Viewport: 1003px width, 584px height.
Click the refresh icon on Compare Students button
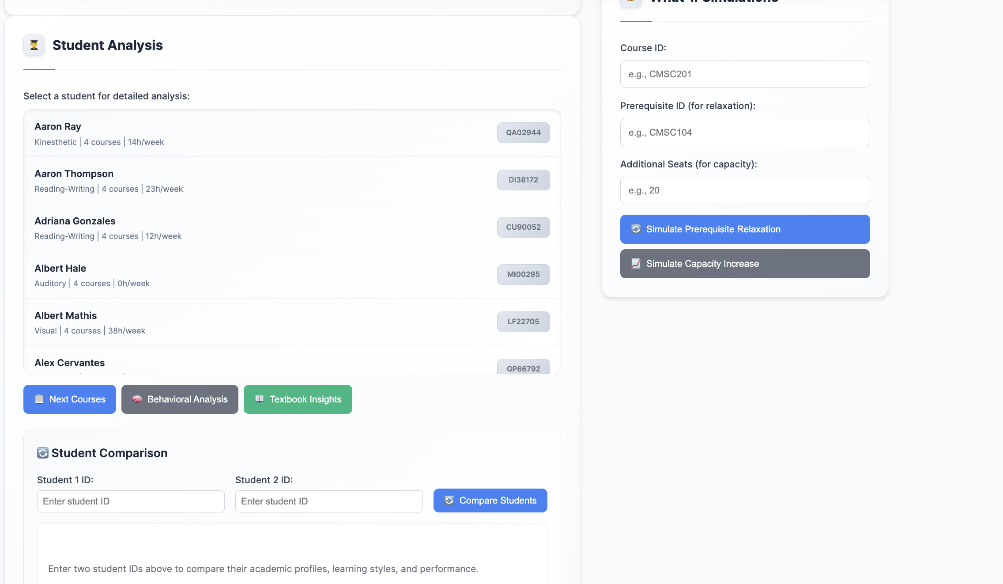click(x=449, y=501)
